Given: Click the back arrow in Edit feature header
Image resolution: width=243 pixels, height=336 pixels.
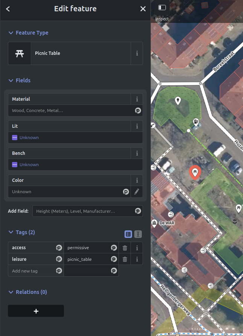Looking at the screenshot, I should [x=8, y=9].
